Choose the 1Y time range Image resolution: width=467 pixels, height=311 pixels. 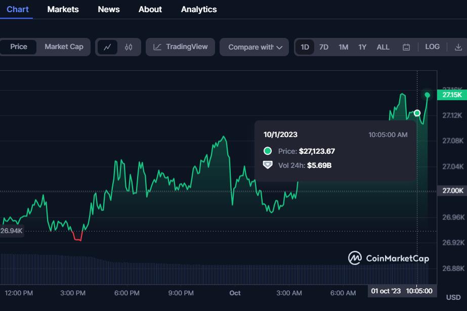(x=362, y=47)
